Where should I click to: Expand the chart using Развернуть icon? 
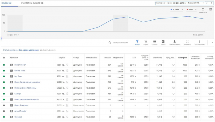tap(203, 9)
